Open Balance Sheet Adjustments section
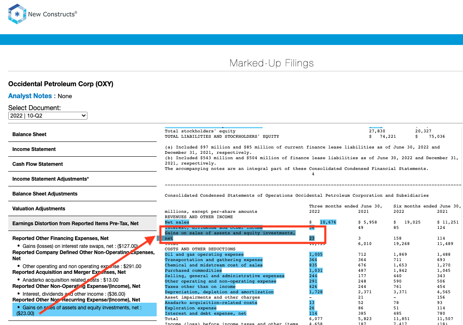Image resolution: width=463 pixels, height=325 pixels. click(x=82, y=194)
